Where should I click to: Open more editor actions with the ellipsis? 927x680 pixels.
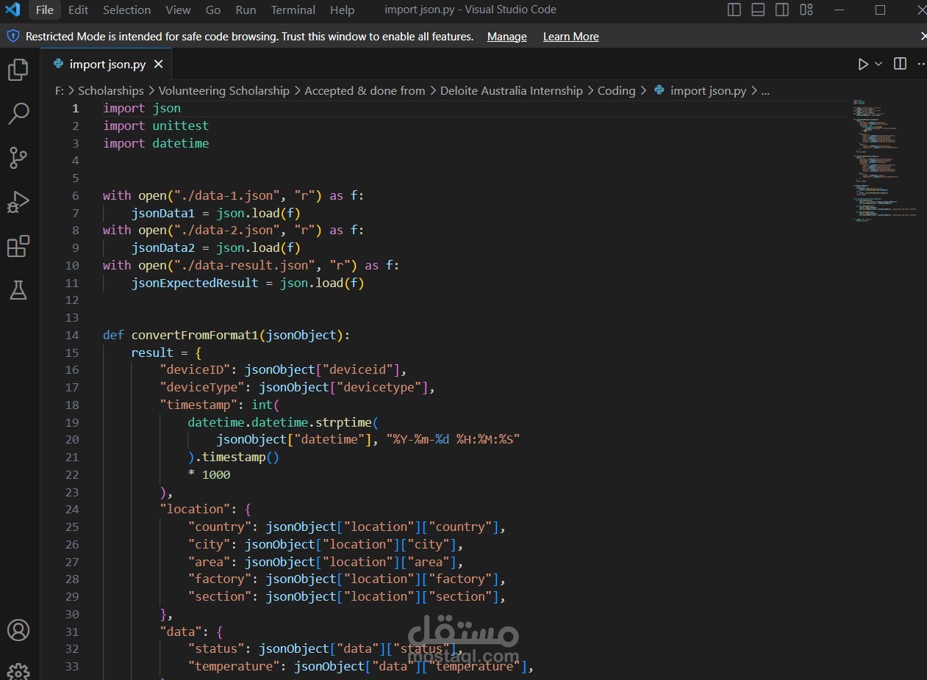920,64
